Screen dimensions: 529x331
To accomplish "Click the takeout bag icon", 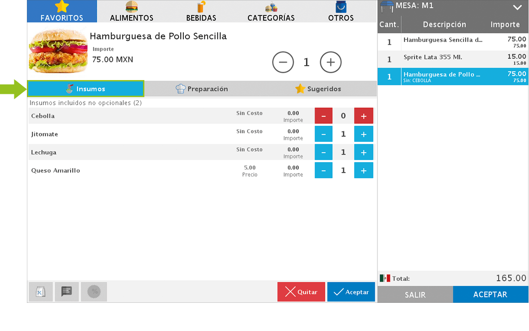I will click(41, 292).
